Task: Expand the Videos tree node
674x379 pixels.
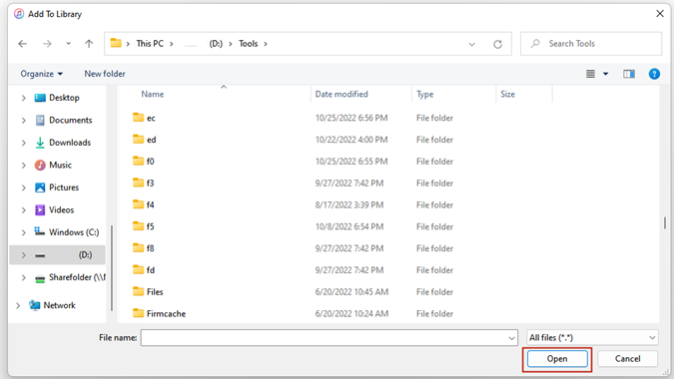Action: tap(23, 209)
